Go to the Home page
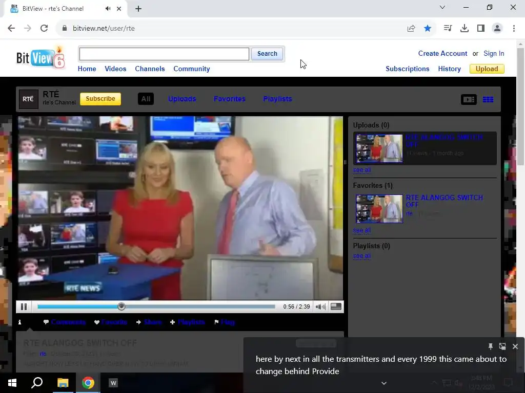Viewport: 525px width, 393px height. [x=87, y=69]
